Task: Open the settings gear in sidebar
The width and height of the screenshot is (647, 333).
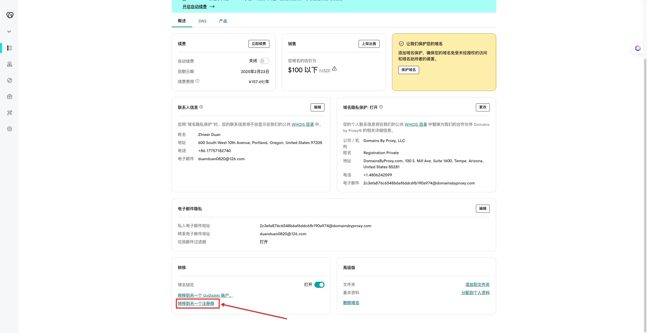Action: point(10,129)
